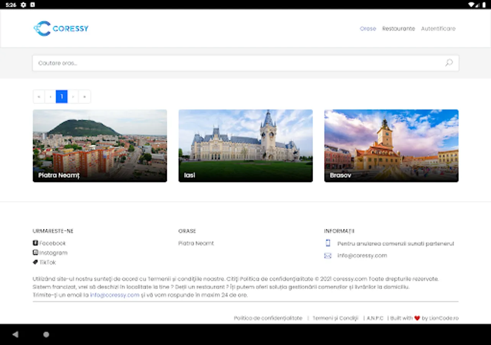Select page 1 in pagination

tap(62, 97)
